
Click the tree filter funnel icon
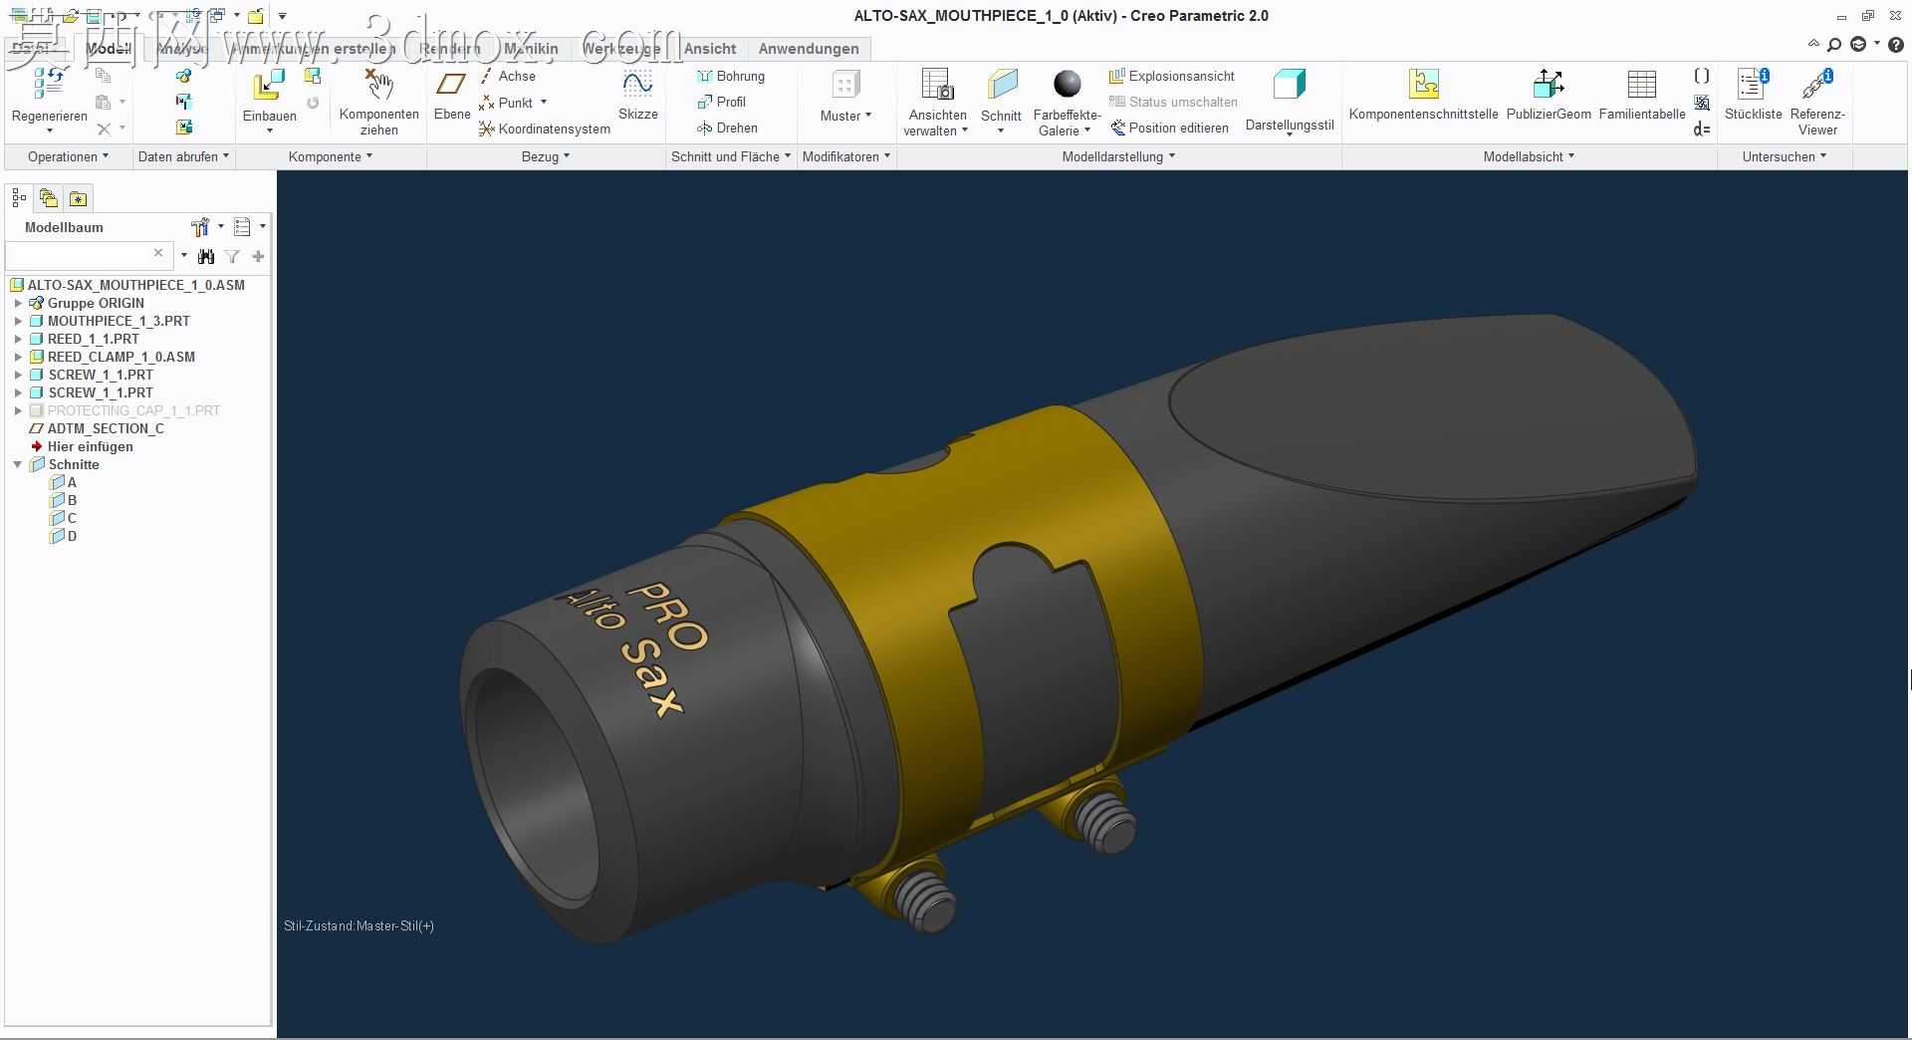(232, 257)
